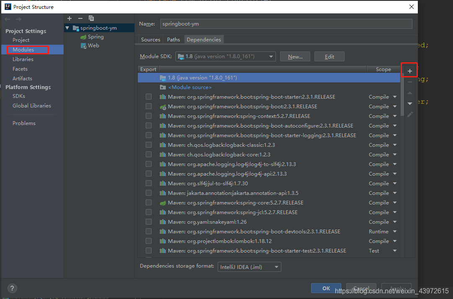Open the Project settings section
Image resolution: width=453 pixels, height=299 pixels.
21,40
